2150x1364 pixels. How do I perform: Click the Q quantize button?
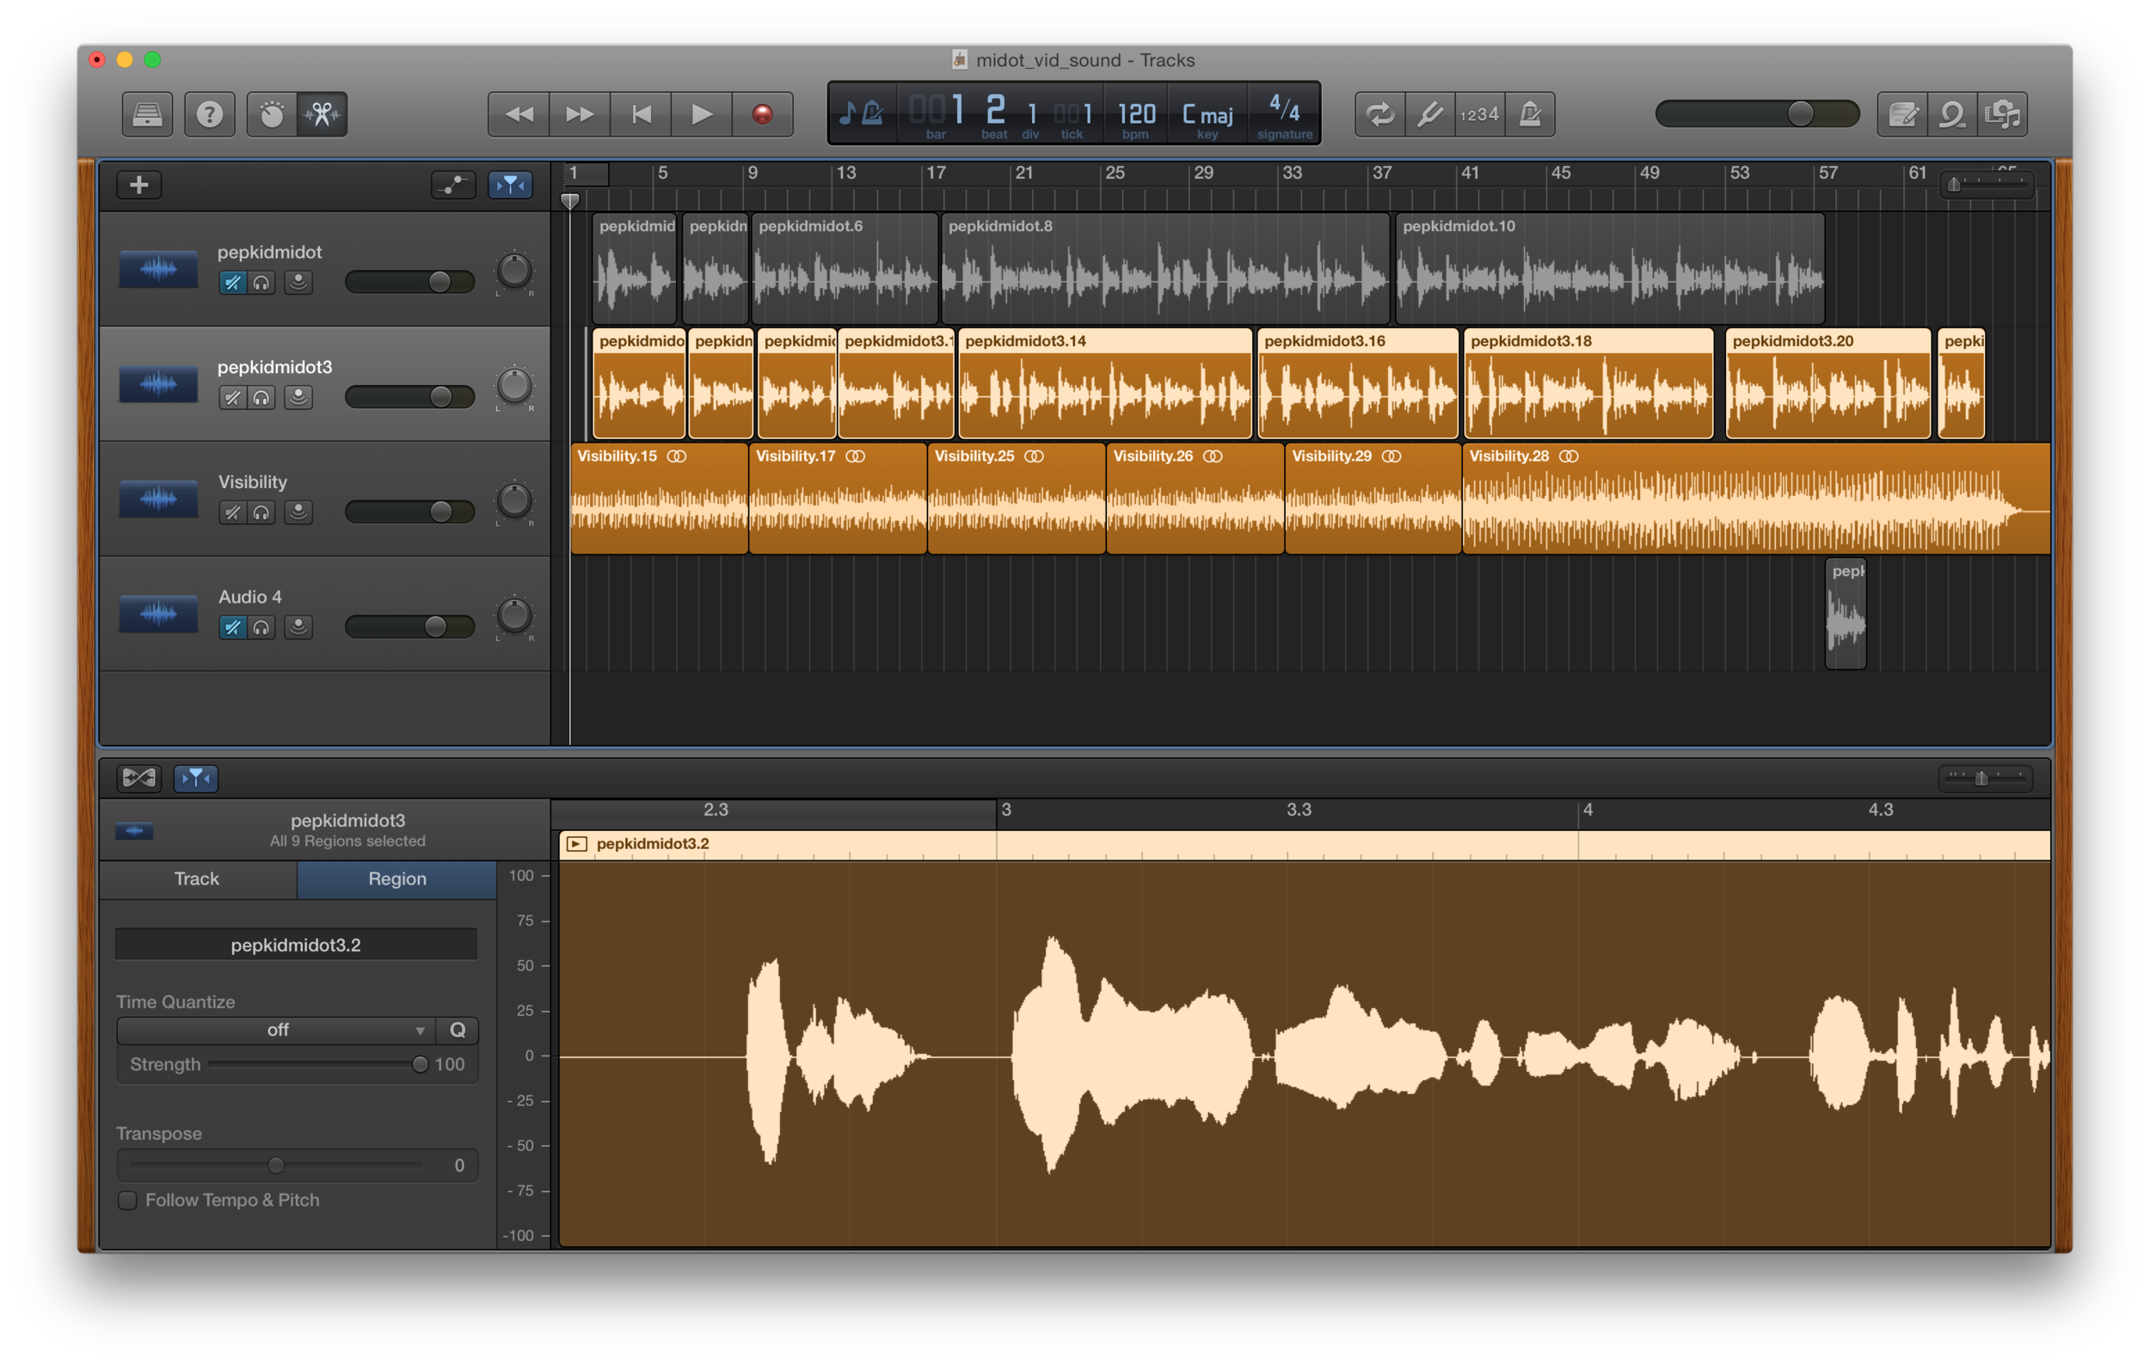458,1031
